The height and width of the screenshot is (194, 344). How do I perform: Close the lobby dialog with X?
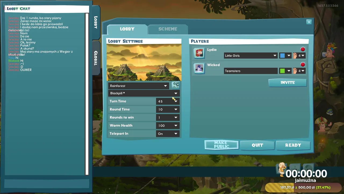309,22
